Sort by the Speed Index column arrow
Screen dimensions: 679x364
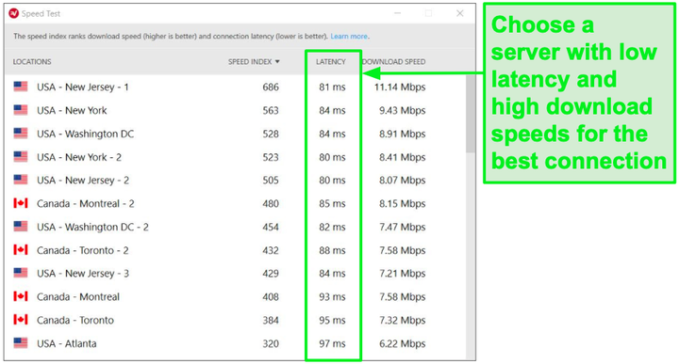coord(277,62)
